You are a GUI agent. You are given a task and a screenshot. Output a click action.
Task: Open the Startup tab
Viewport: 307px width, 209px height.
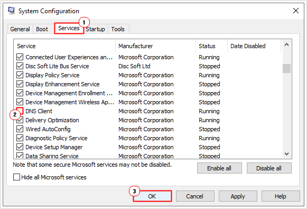coord(95,29)
